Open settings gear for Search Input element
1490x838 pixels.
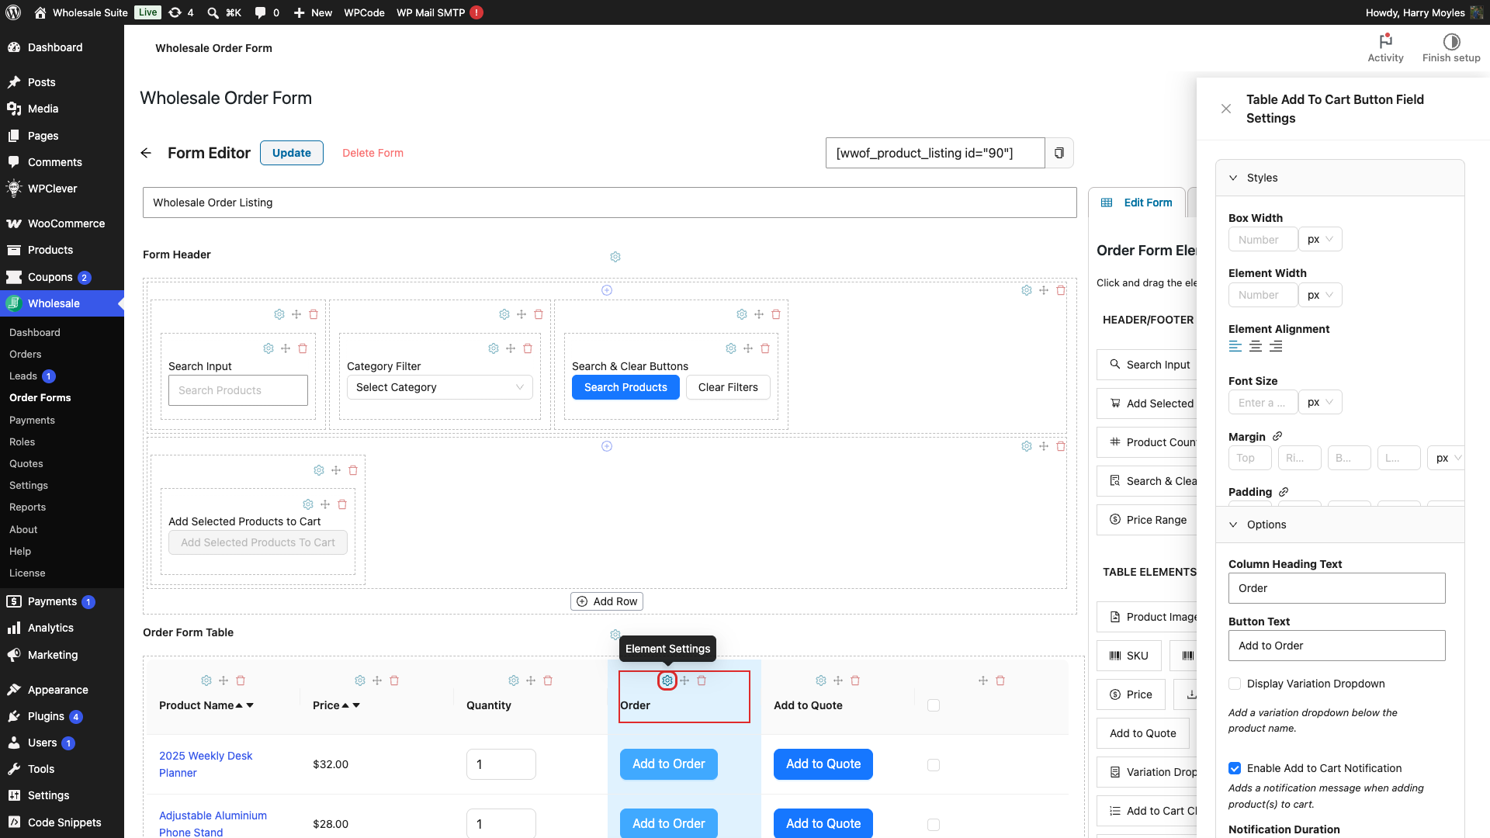(269, 348)
